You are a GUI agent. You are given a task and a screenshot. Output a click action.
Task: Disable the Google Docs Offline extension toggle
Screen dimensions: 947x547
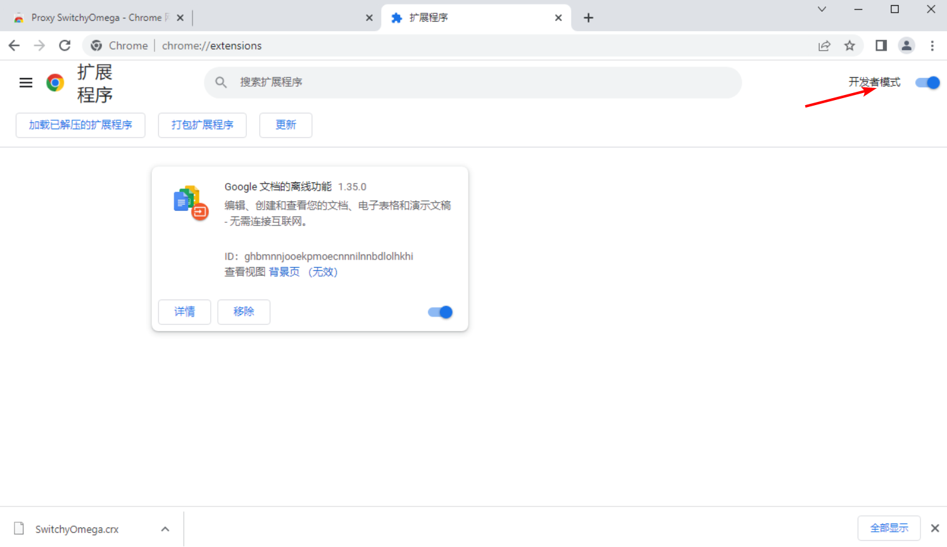[440, 312]
